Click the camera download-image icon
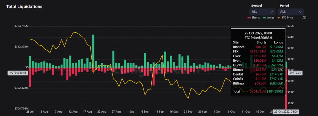The height and width of the screenshot is (116, 318). (304, 18)
